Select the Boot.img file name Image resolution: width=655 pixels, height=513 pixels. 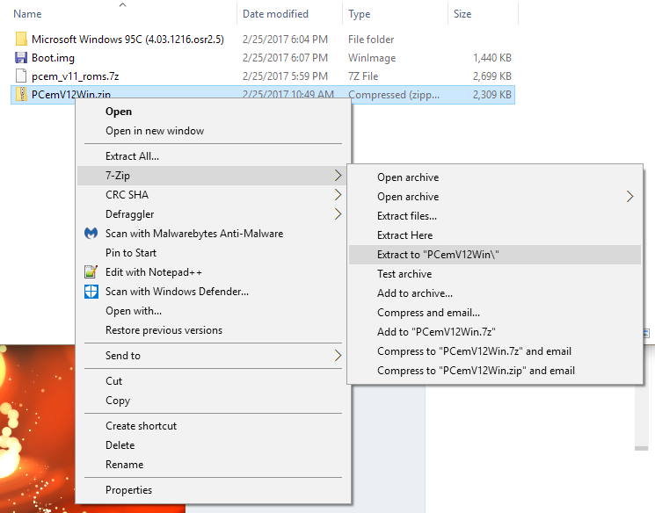(53, 58)
